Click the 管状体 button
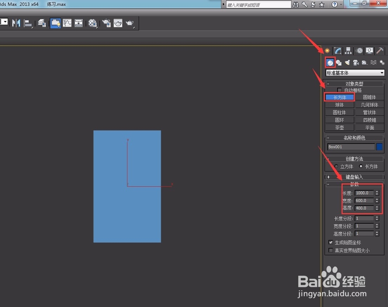388x307 pixels. pos(369,112)
